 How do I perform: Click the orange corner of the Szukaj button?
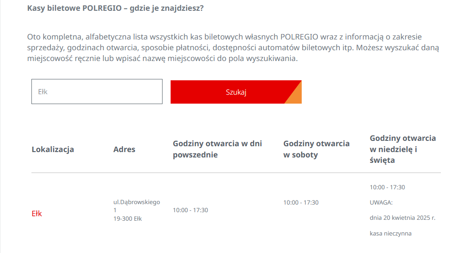point(295,96)
